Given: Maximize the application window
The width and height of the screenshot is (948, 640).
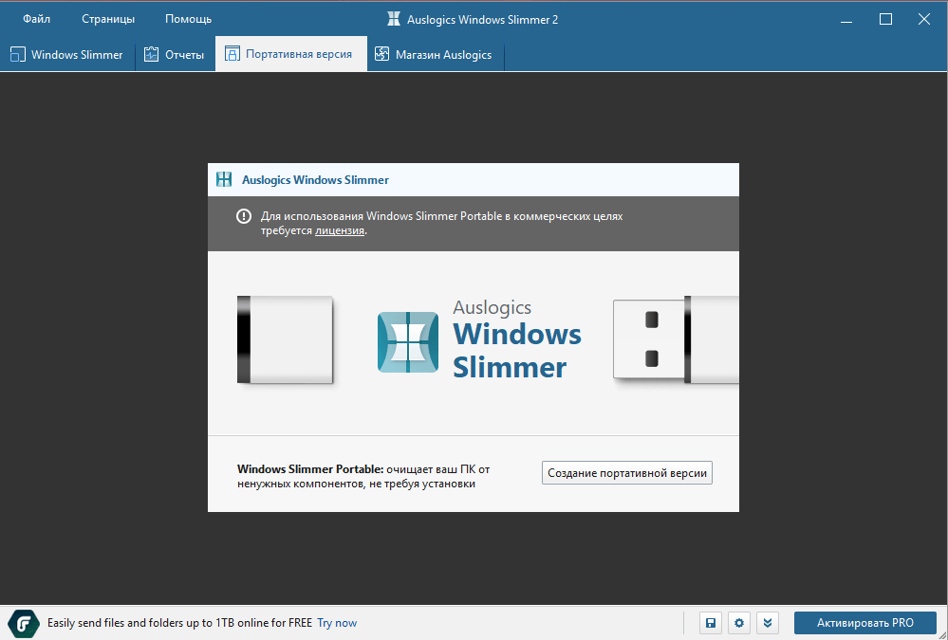Looking at the screenshot, I should click(885, 19).
